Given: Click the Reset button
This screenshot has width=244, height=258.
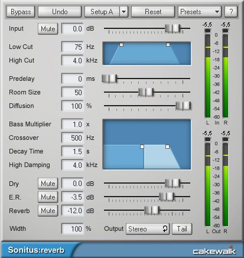Looking at the screenshot, I should pyautogui.click(x=153, y=12).
